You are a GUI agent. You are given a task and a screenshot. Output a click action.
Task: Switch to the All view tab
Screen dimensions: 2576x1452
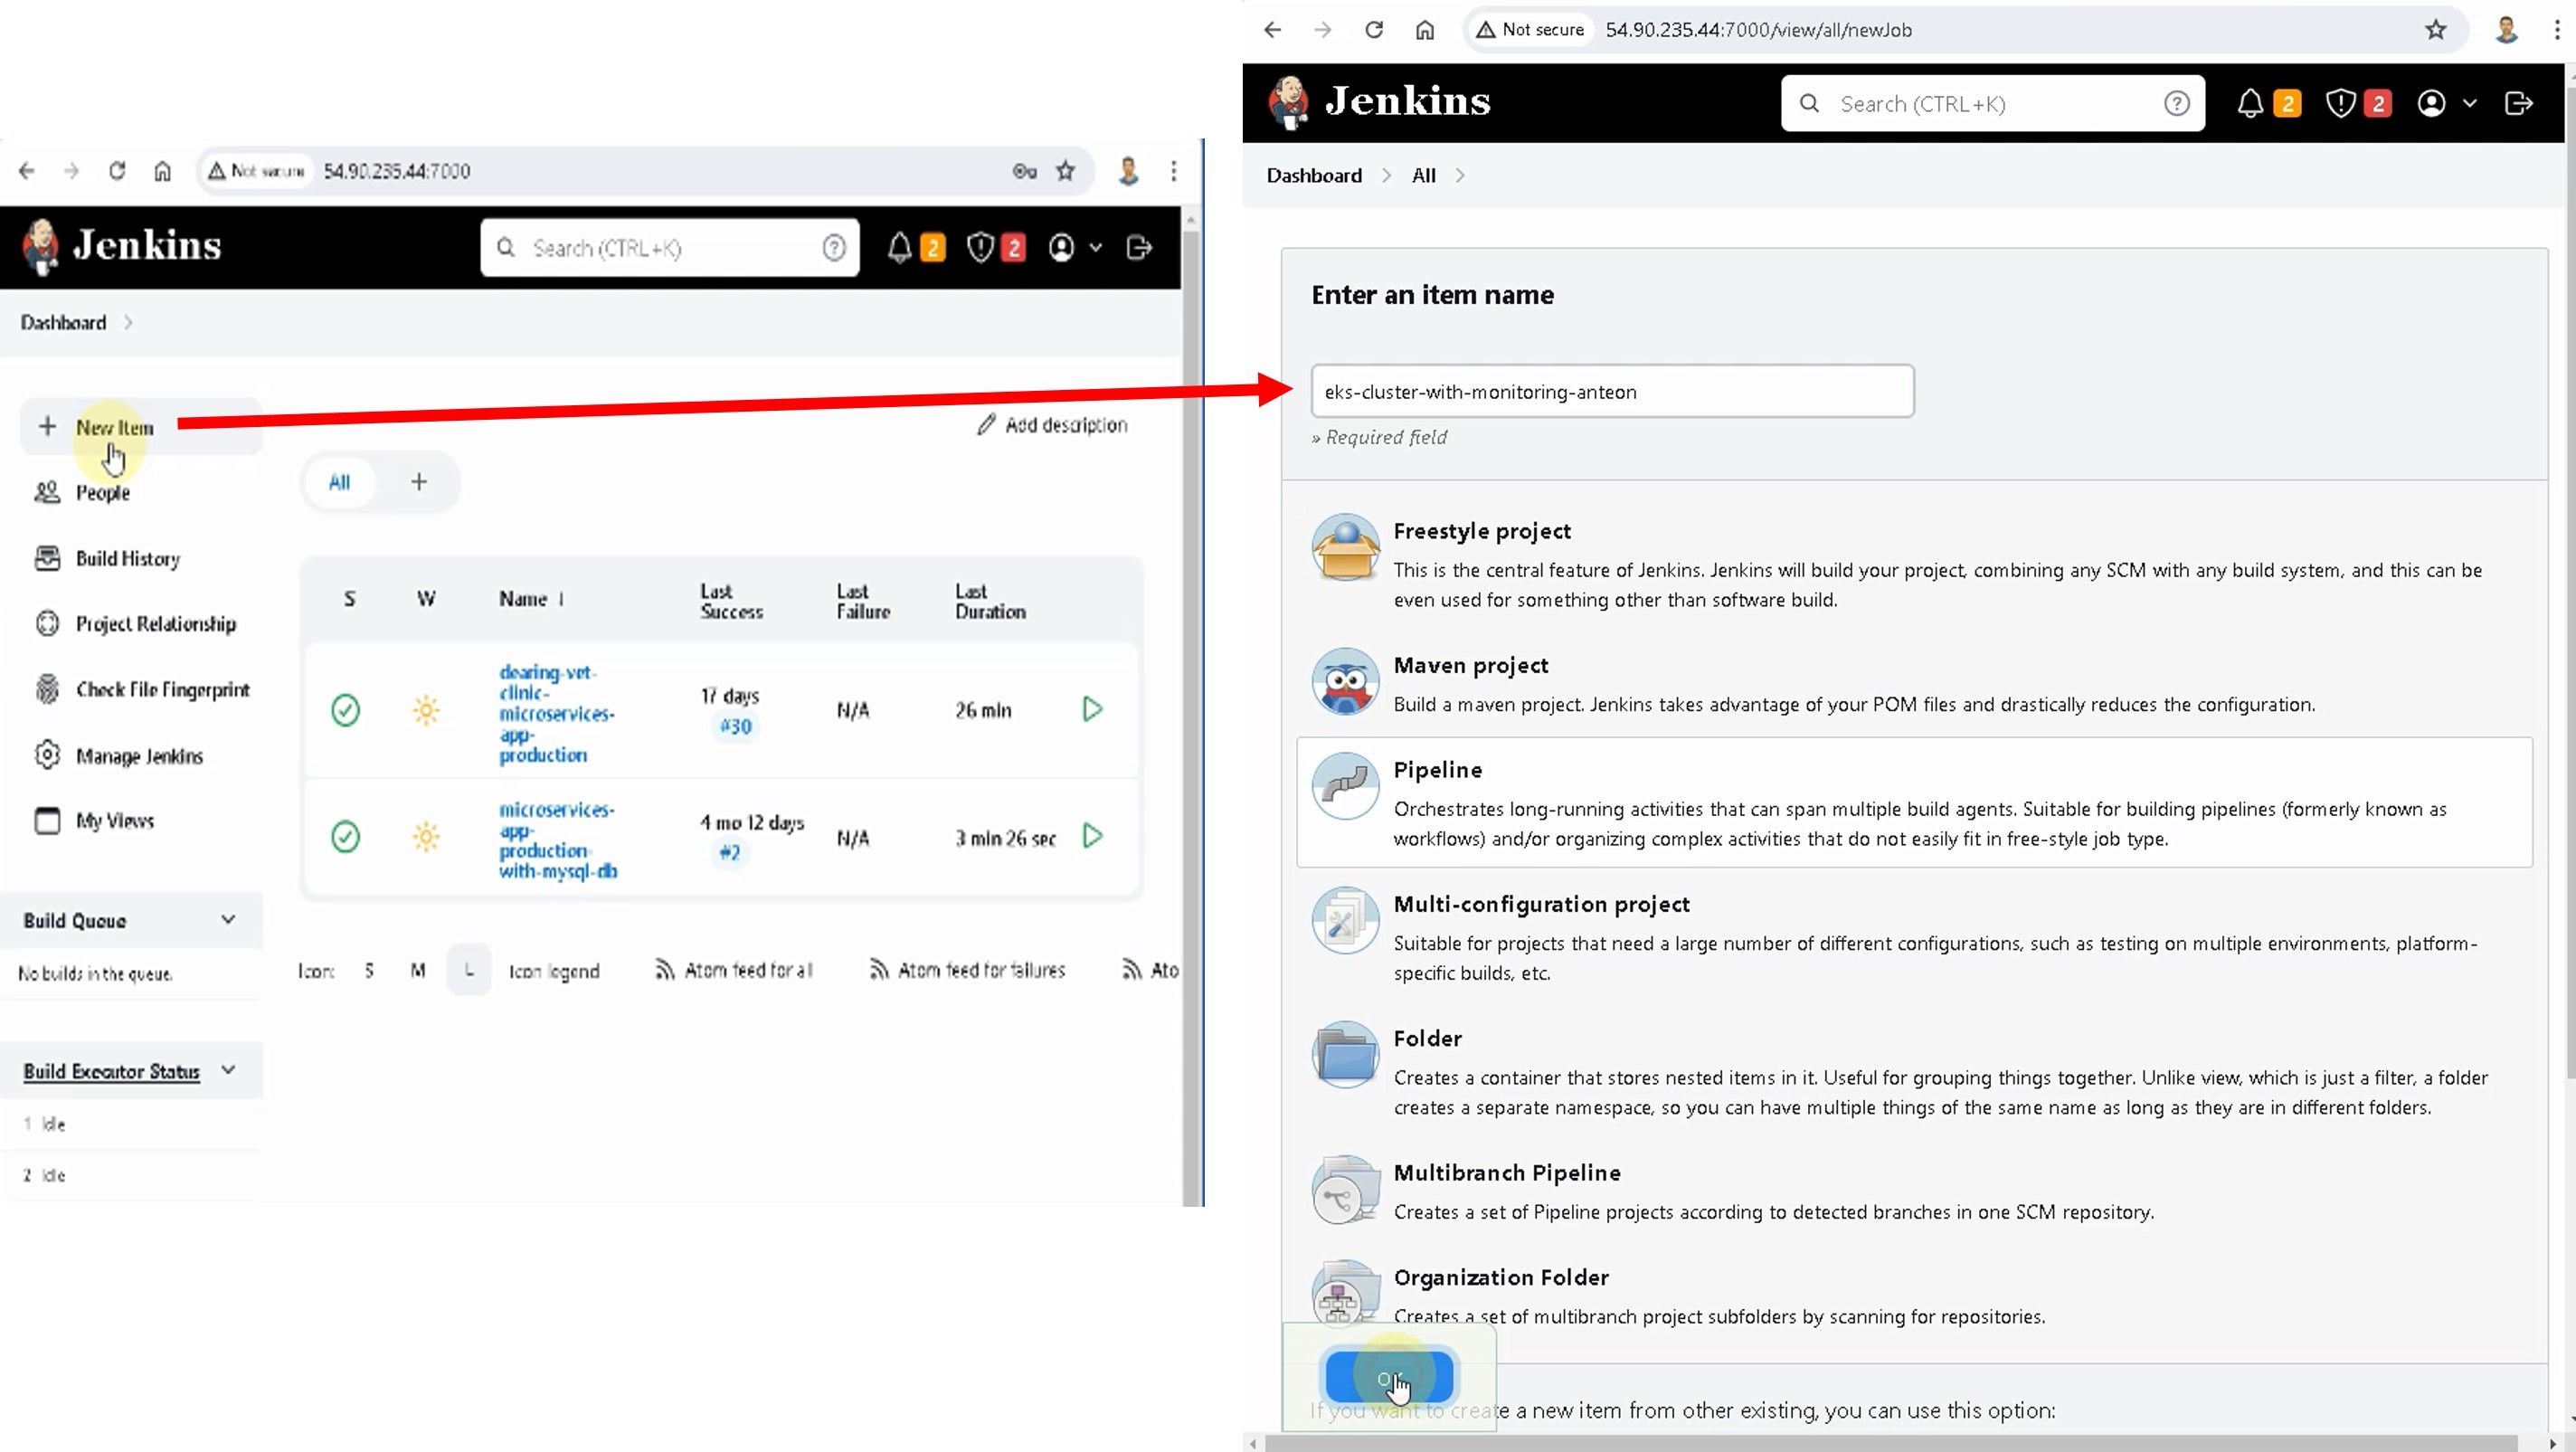click(x=339, y=482)
